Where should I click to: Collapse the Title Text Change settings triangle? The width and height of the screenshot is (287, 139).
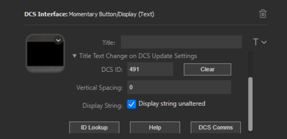[75, 56]
